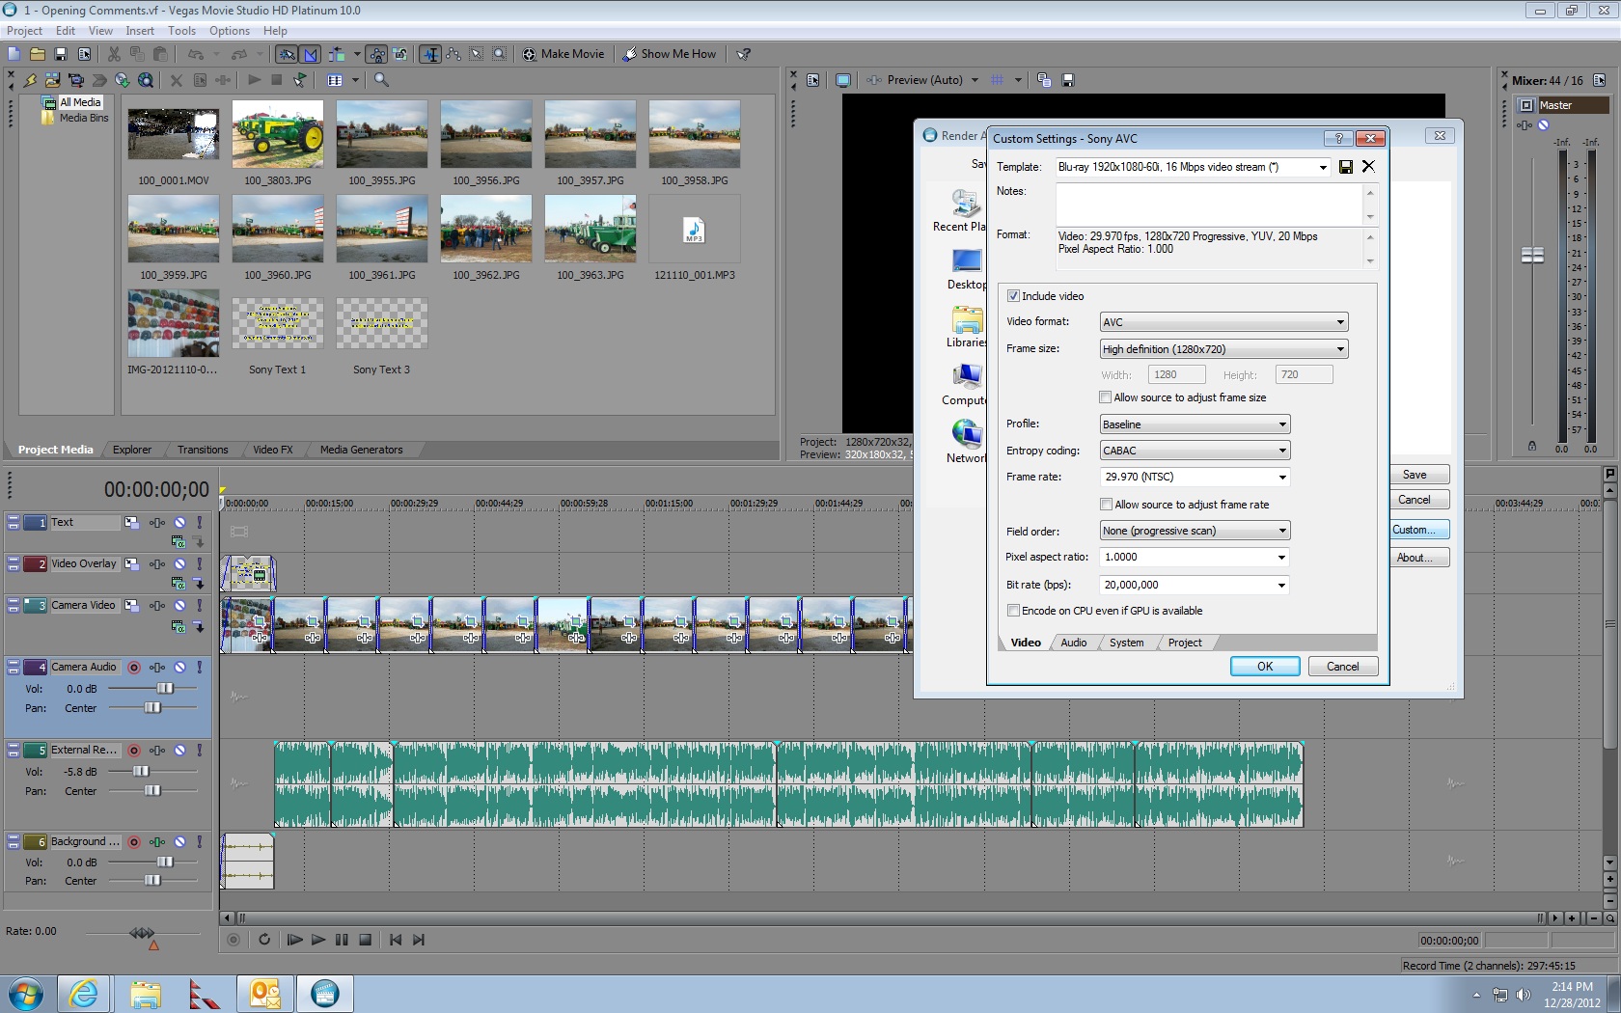Switch to the Transitions tab
The height and width of the screenshot is (1013, 1621).
click(203, 450)
